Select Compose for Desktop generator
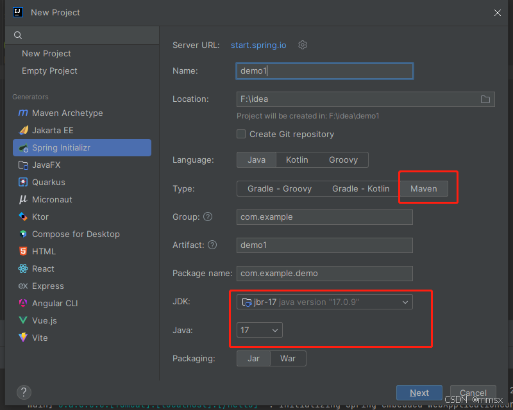 (x=82, y=234)
